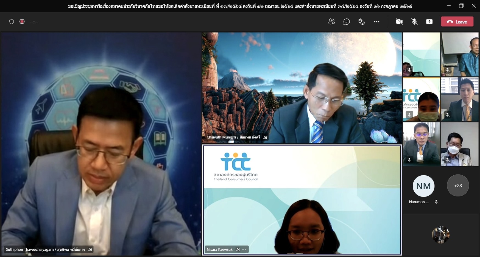Open the meeting chat
The image size is (480, 257).
347,22
